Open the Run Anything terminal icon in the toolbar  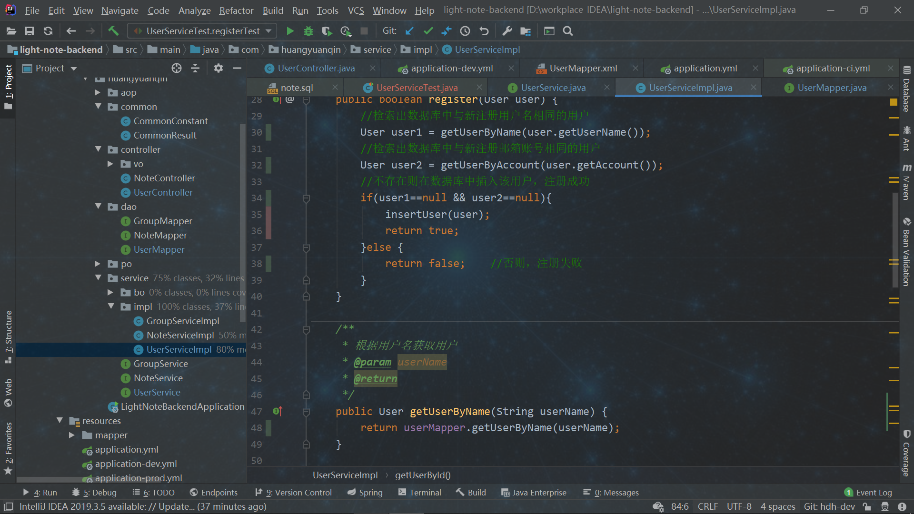click(549, 31)
